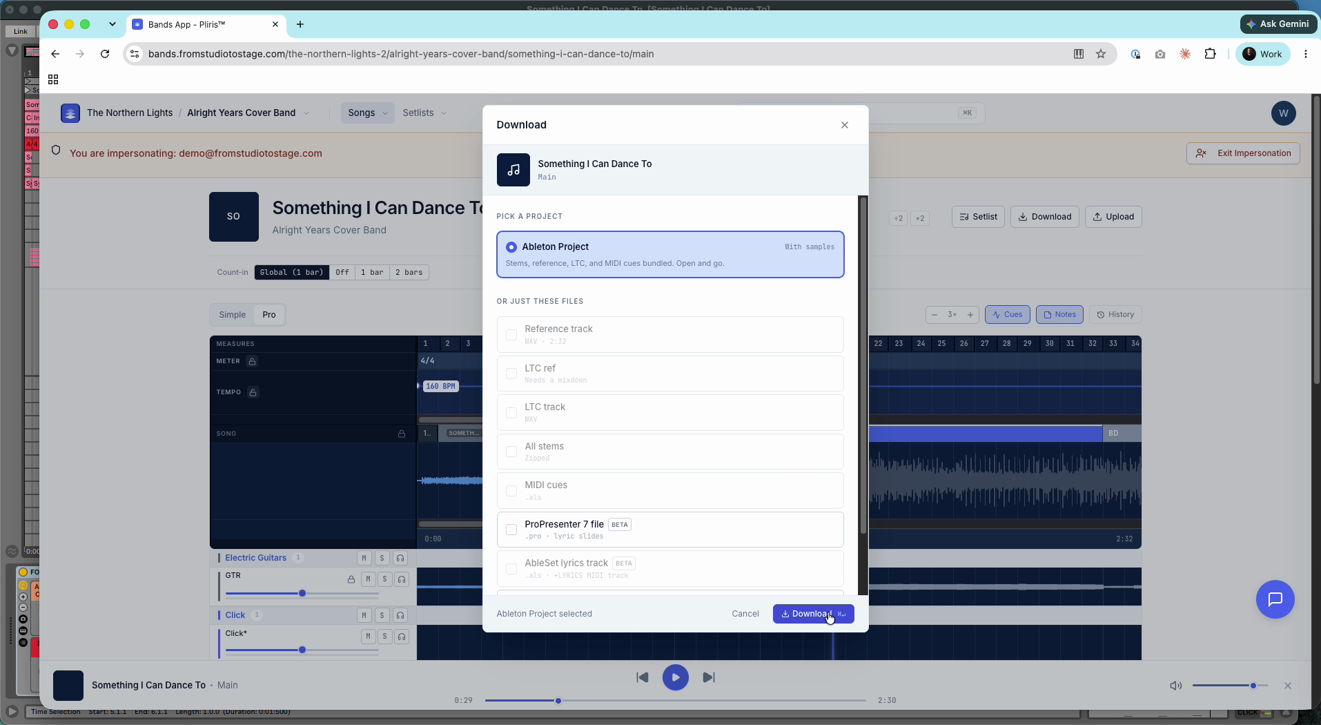The height and width of the screenshot is (725, 1321).
Task: Check the ProPresenter 7 file checkbox
Action: click(x=511, y=530)
